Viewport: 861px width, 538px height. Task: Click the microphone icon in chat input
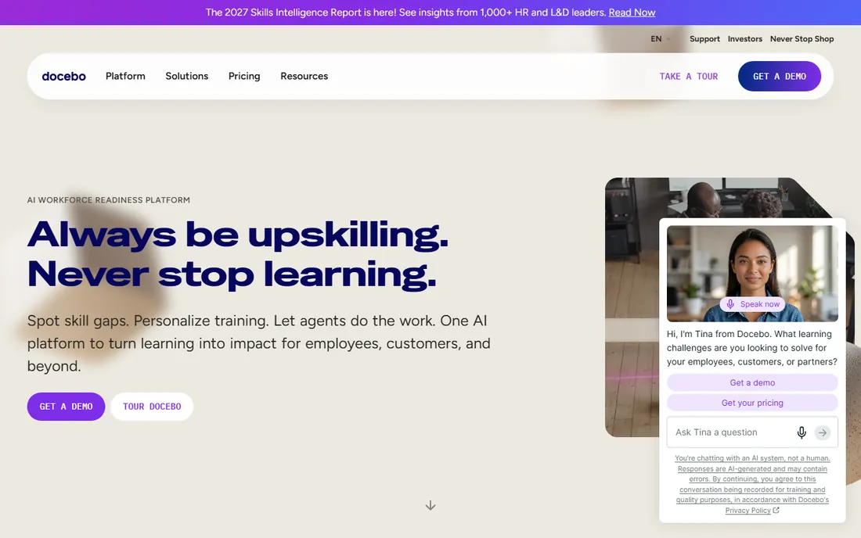pos(802,432)
